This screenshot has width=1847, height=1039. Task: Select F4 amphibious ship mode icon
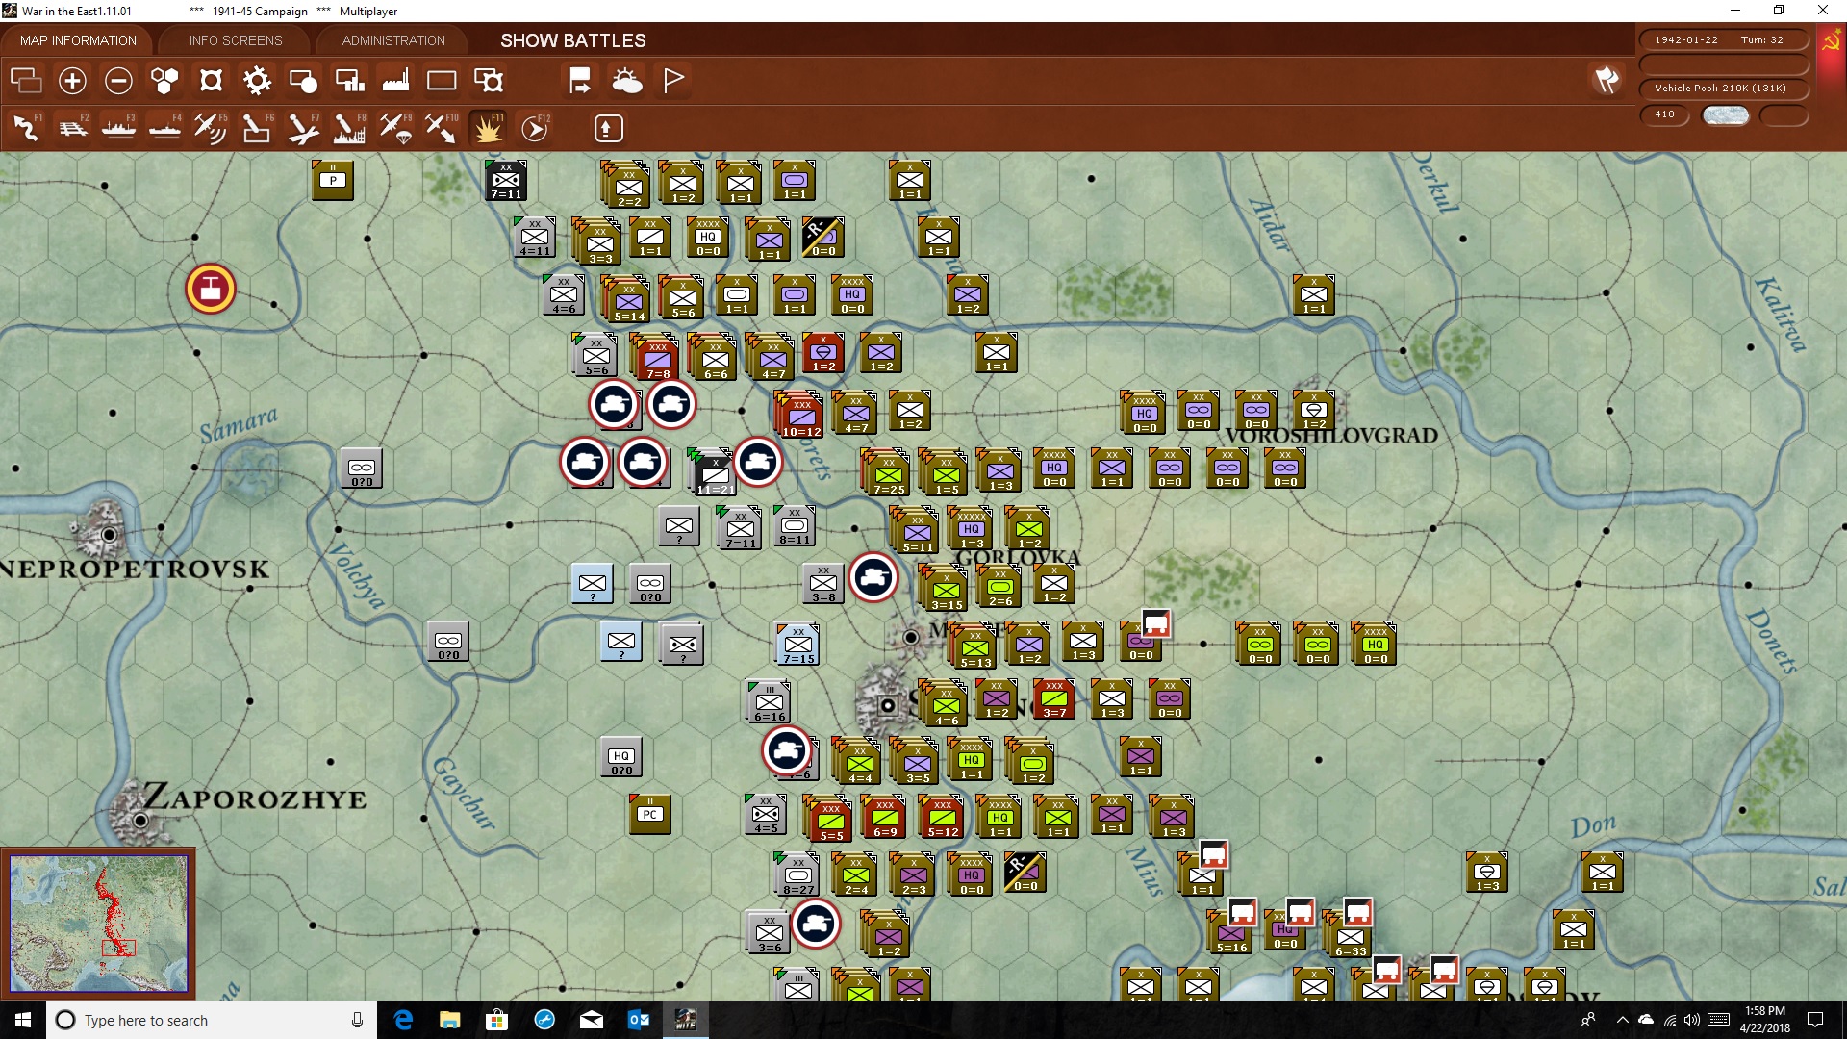click(164, 127)
